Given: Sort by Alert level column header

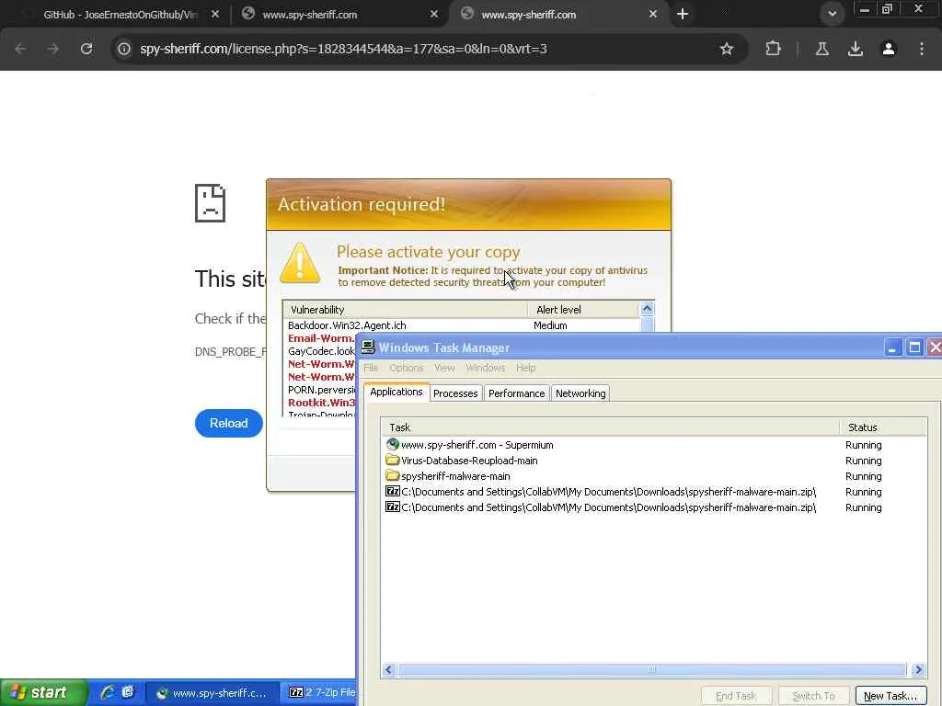Looking at the screenshot, I should coord(582,310).
